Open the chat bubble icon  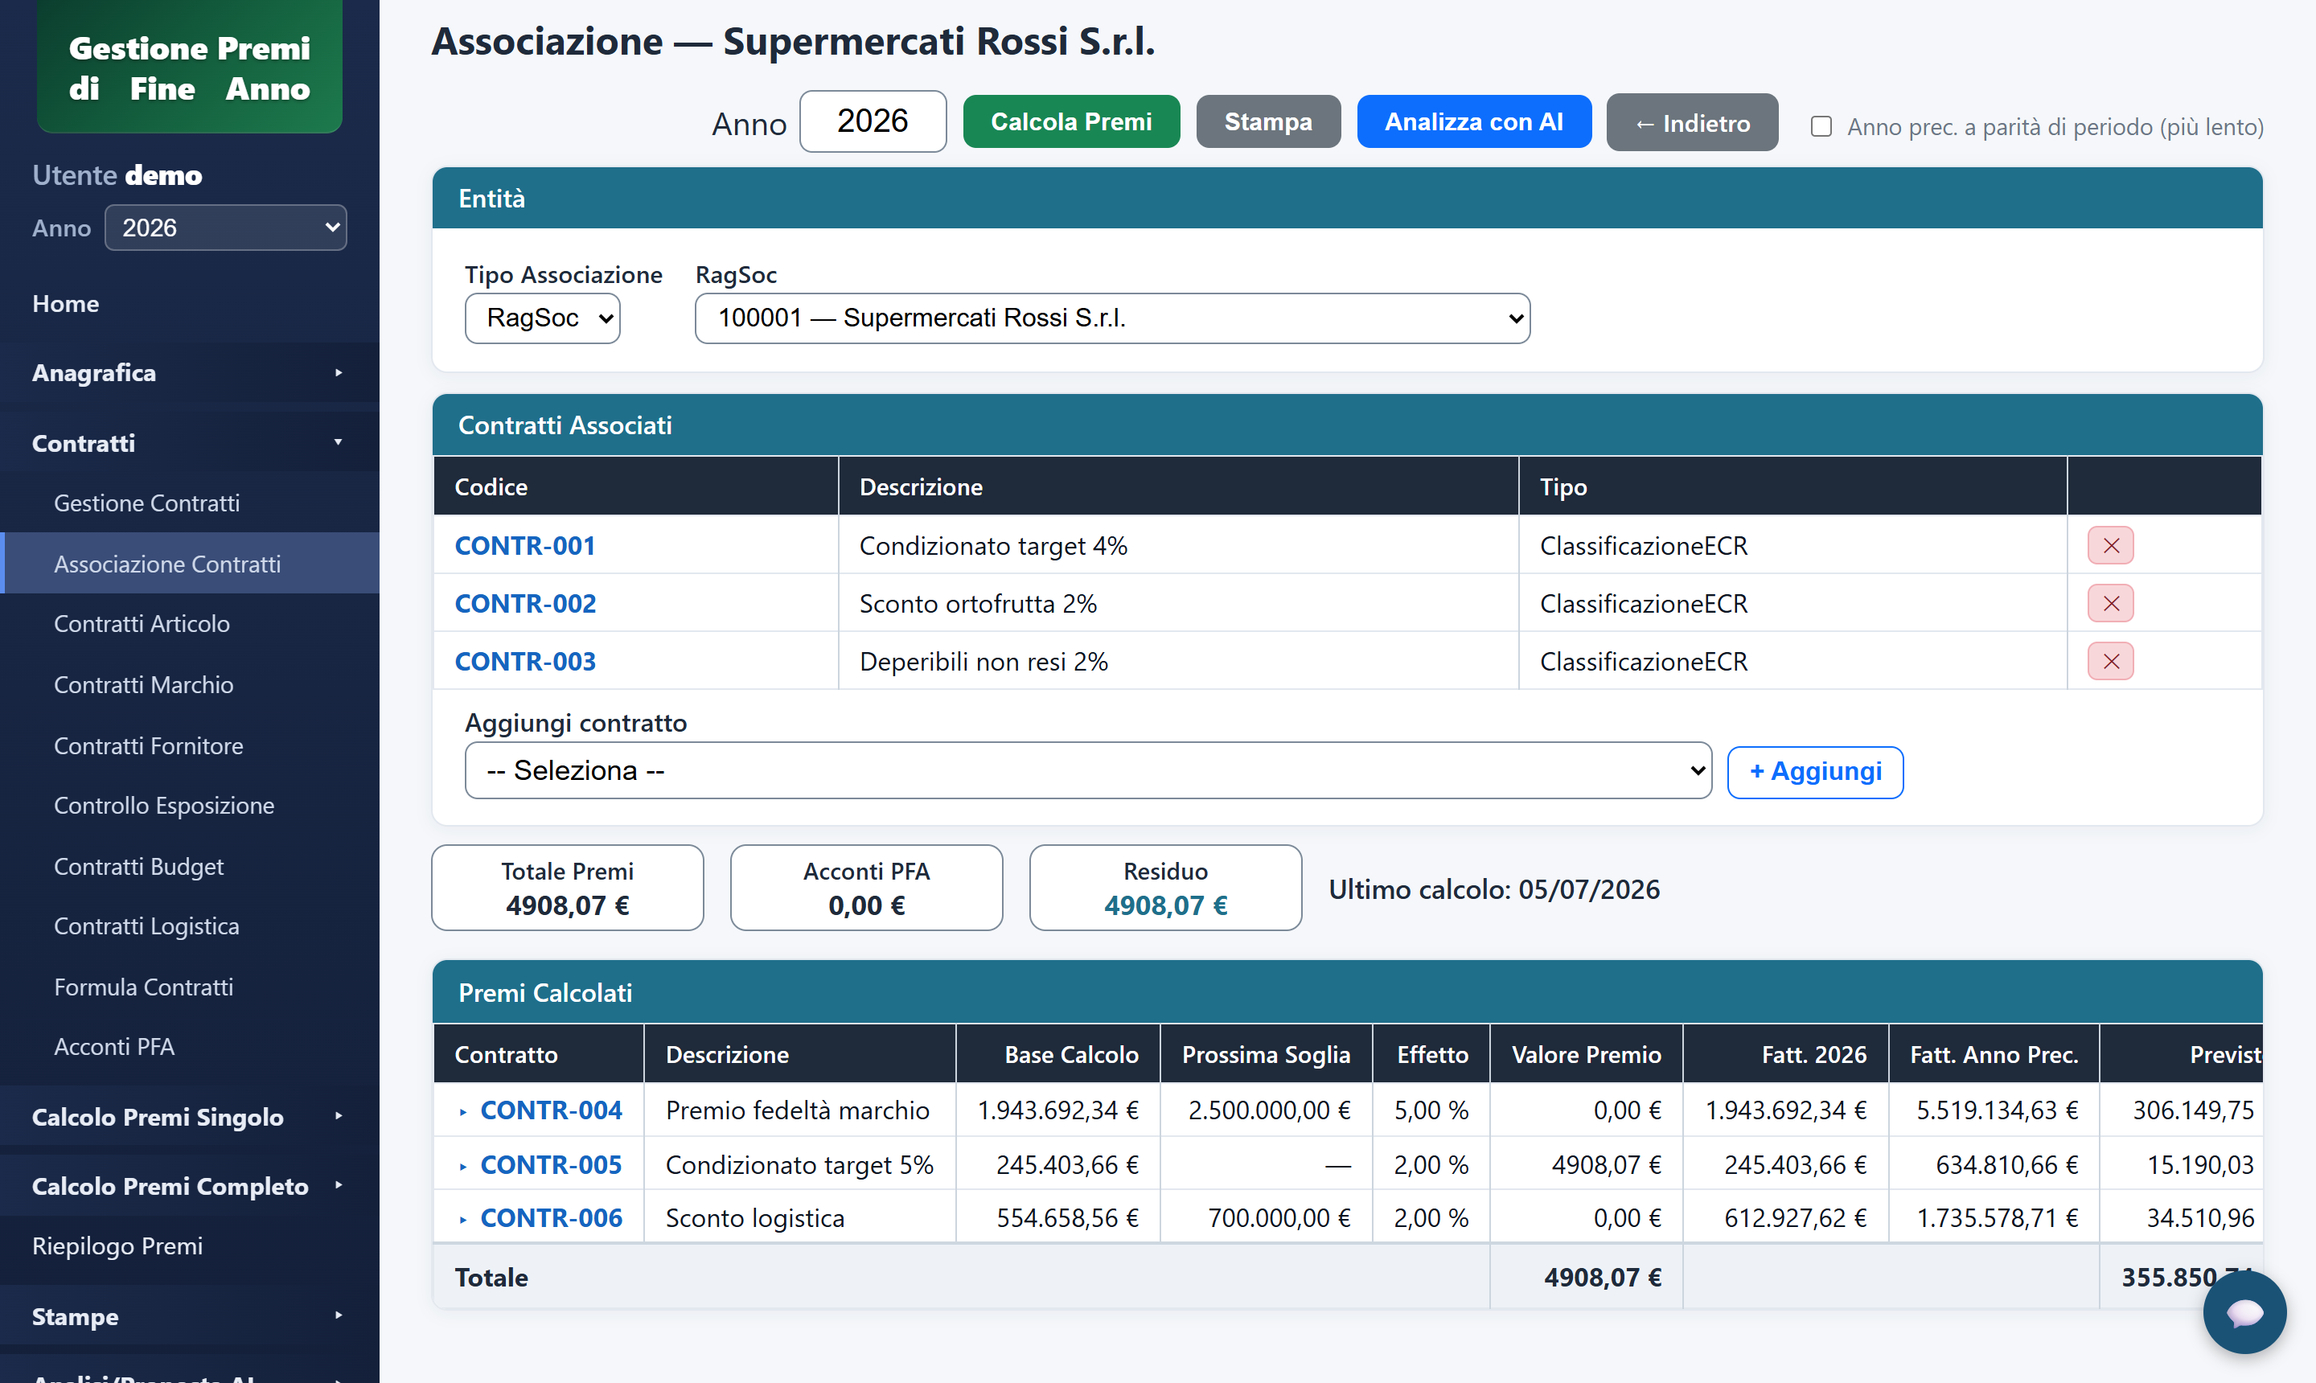click(x=2244, y=1312)
